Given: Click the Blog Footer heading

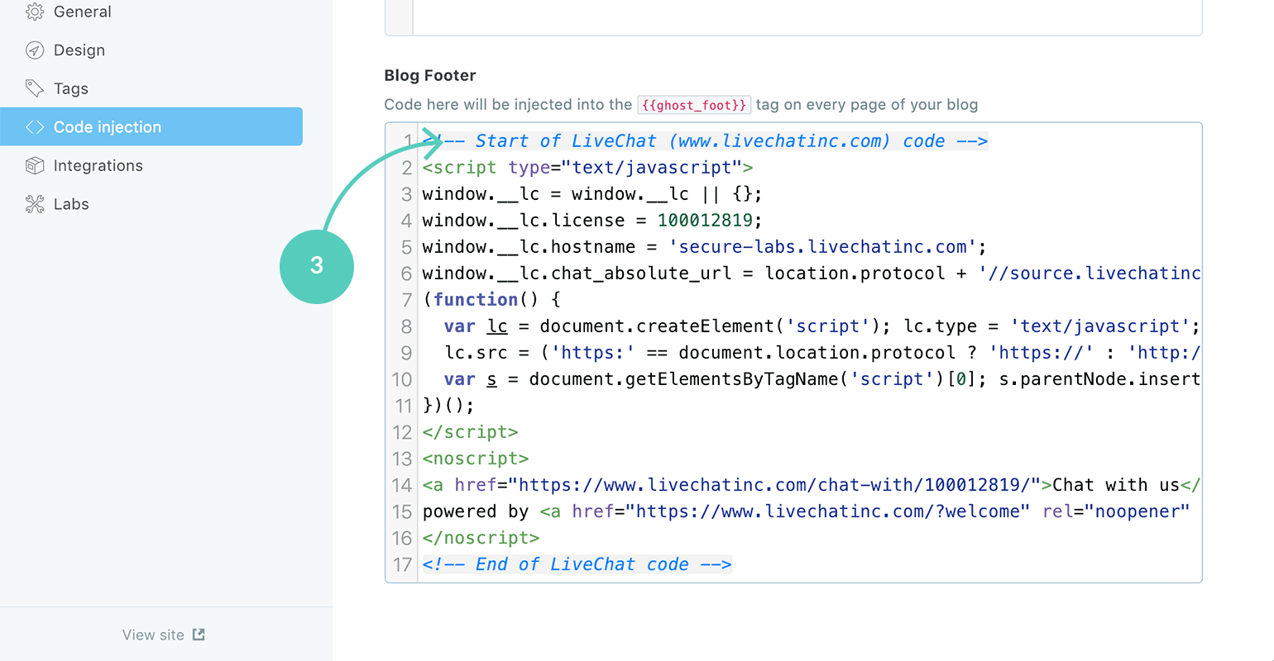Looking at the screenshot, I should pos(430,75).
